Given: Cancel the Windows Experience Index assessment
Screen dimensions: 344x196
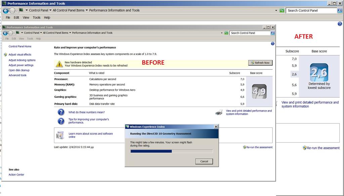Looking at the screenshot, I should click(x=204, y=161).
